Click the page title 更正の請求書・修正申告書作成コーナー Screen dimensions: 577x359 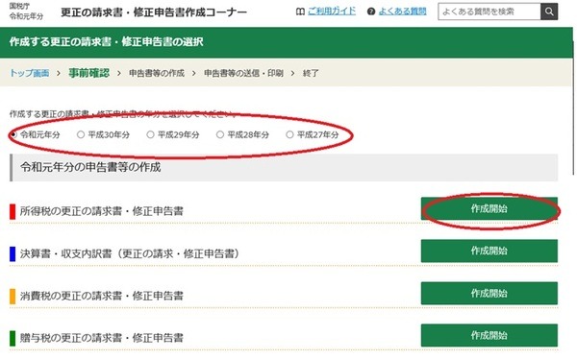154,12
